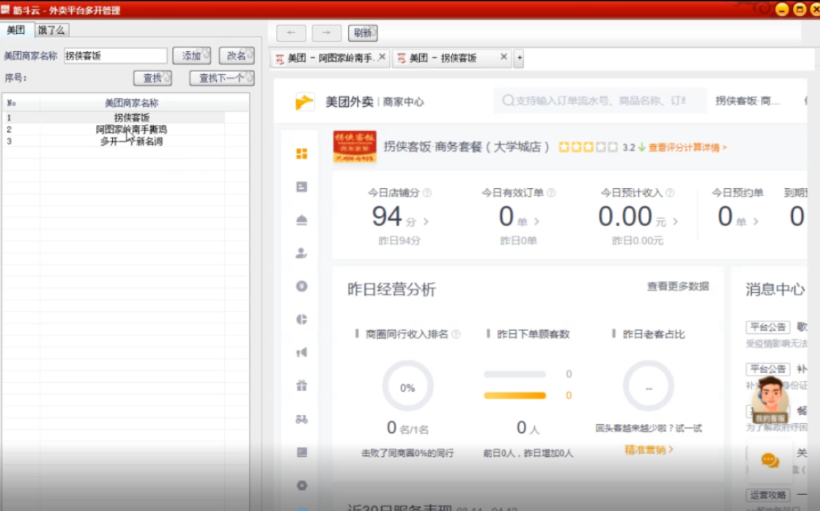Select row 1 拐侠客饭 in merchant list
820x511 pixels.
(x=125, y=118)
